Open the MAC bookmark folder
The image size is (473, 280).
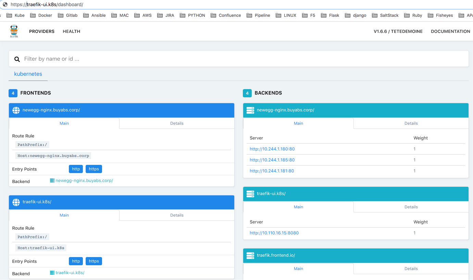[x=120, y=15]
